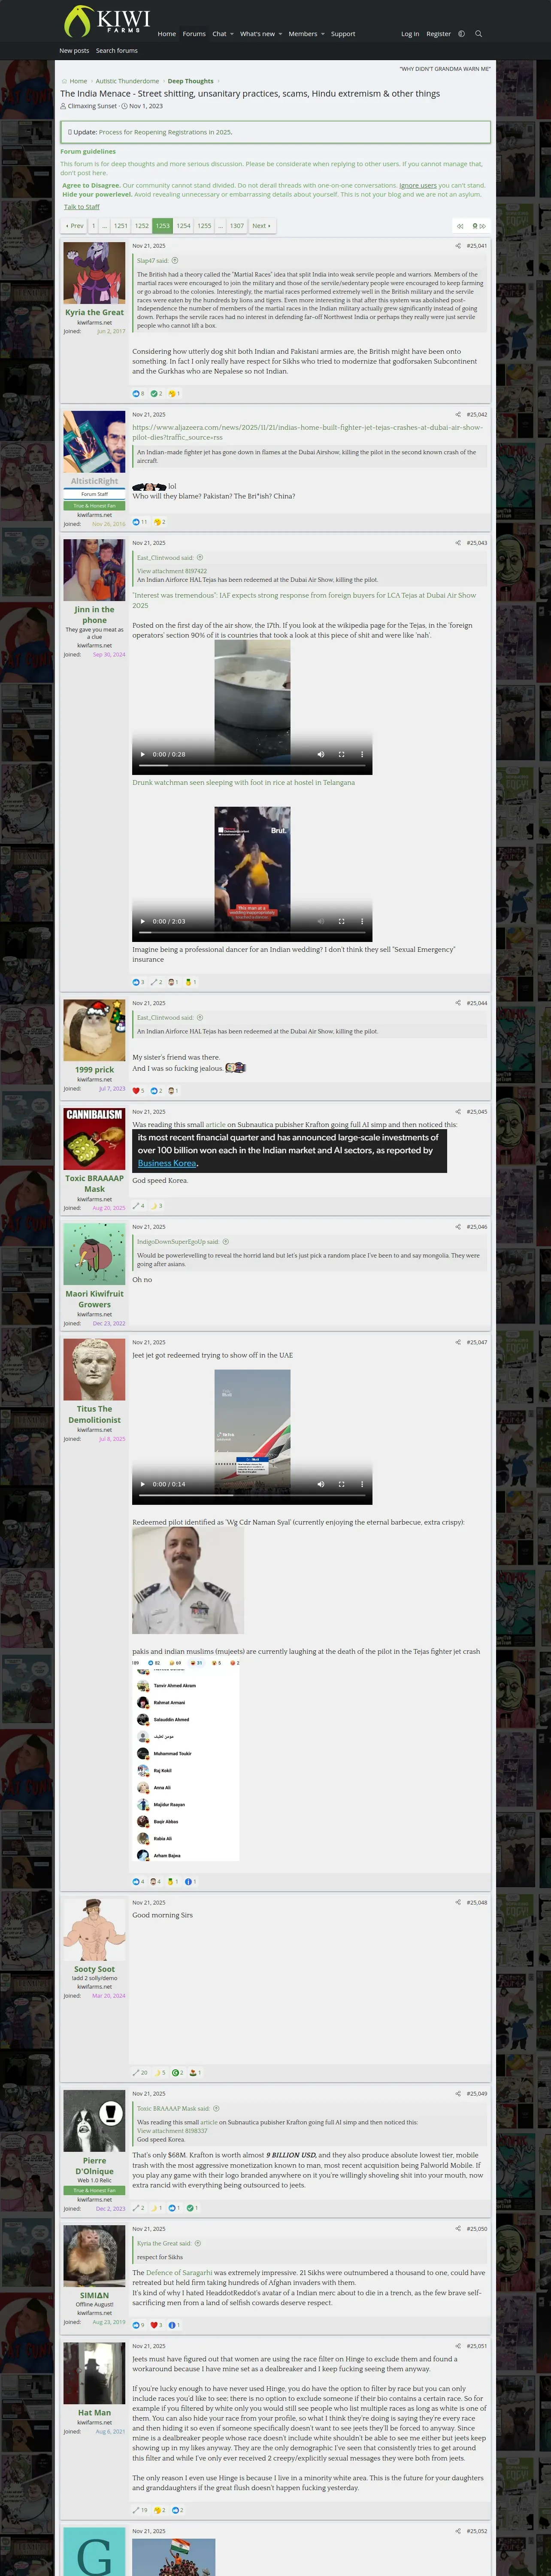Open the pilot photo attachment

[x=188, y=1581]
